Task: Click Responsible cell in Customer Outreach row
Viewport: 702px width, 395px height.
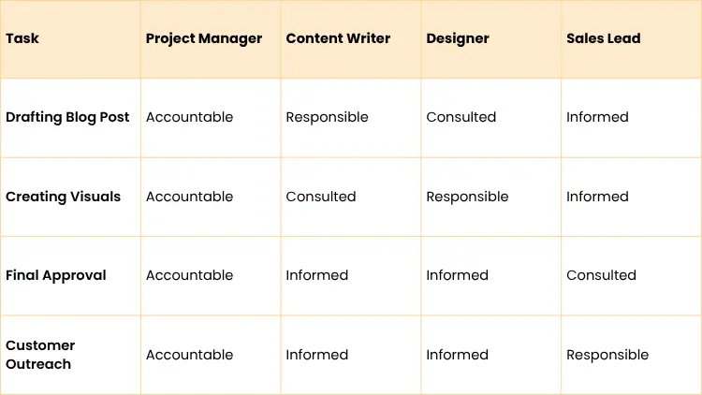Action: [x=607, y=355]
